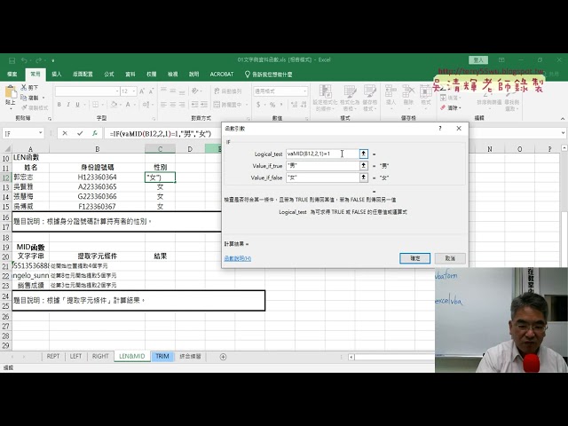Click the percent style % icon
Screen dimensions: 568x426
272,105
